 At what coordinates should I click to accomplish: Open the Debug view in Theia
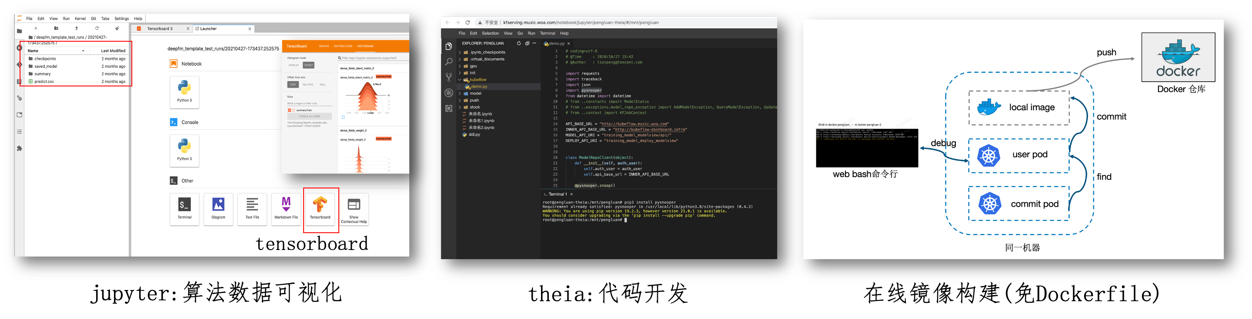click(x=449, y=92)
